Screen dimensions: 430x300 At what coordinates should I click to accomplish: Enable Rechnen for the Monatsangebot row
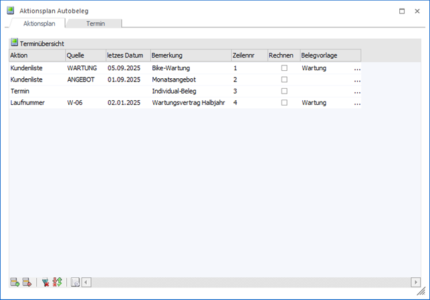click(x=284, y=80)
